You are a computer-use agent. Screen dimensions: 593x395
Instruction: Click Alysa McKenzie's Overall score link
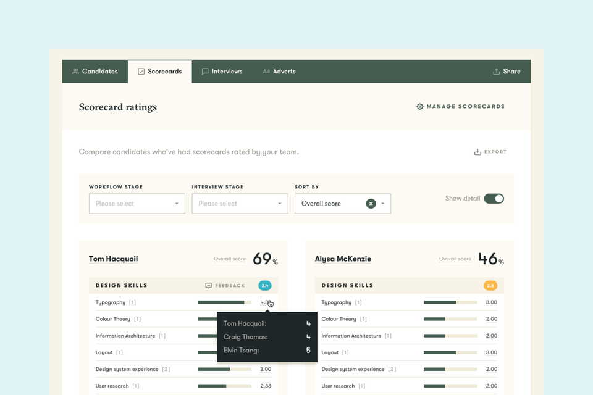[455, 259]
